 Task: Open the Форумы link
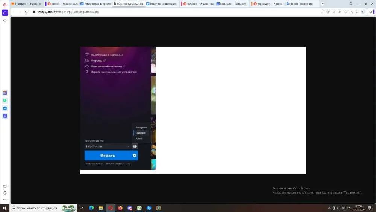[97, 61]
